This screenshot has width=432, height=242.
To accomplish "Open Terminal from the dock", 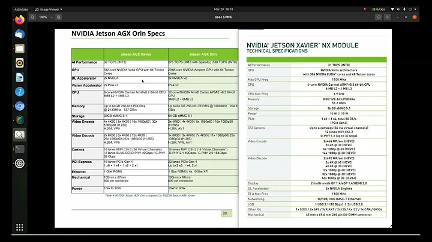I will [x=20, y=149].
